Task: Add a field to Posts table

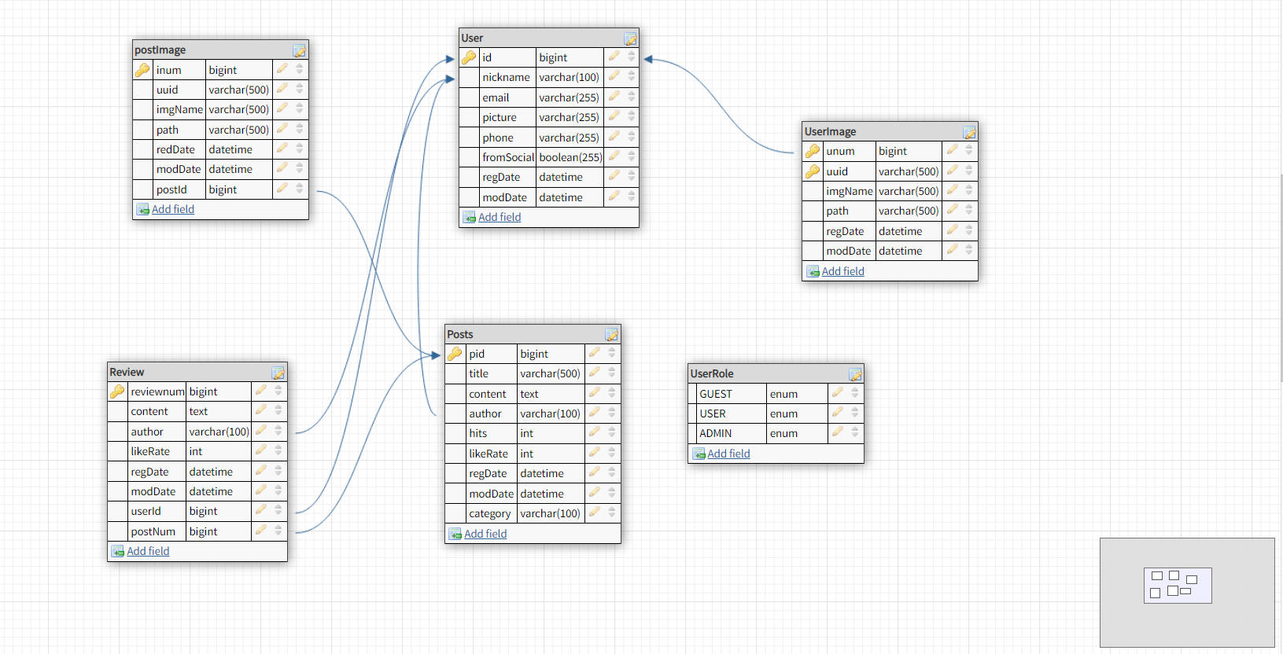Action: pos(485,534)
